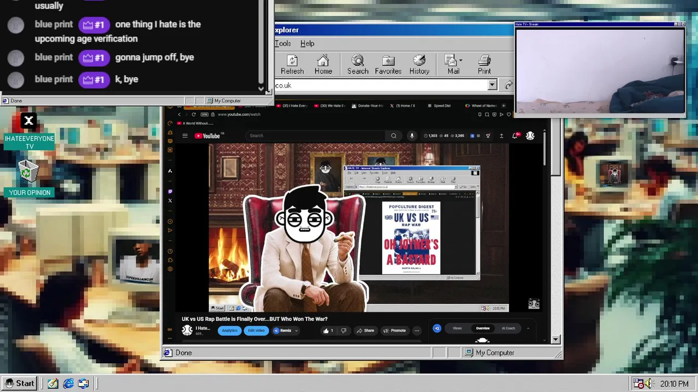This screenshot has height=392, width=698.
Task: Open X from the browser sidebar
Action: (x=170, y=201)
